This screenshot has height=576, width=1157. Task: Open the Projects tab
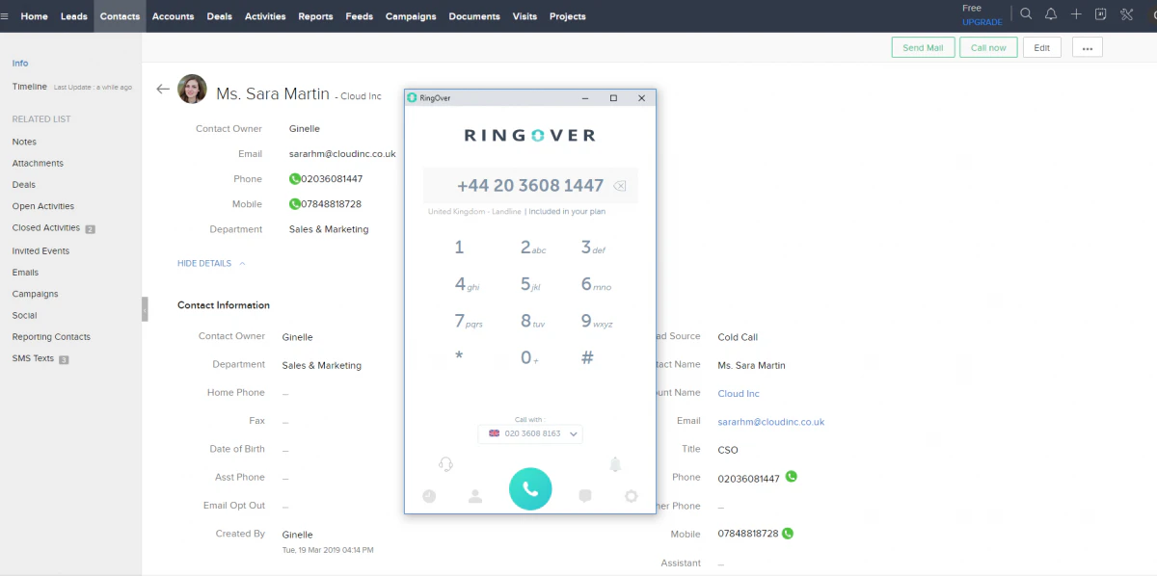click(x=567, y=16)
